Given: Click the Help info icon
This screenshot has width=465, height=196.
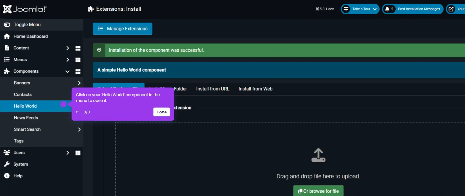Looking at the screenshot, I should click(7, 176).
